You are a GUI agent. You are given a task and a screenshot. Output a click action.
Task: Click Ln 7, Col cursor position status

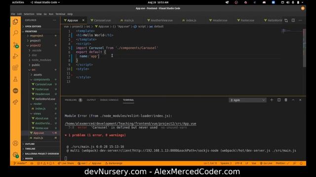pyautogui.click(x=210, y=163)
